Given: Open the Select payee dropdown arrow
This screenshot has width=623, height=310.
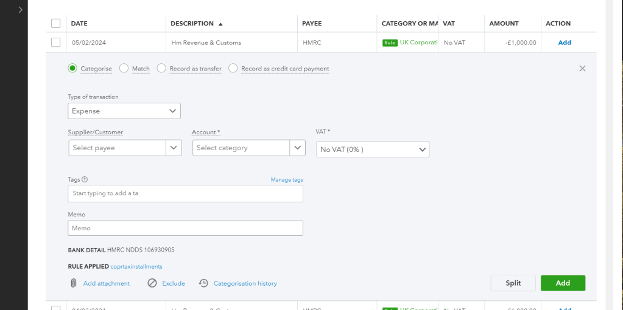Looking at the screenshot, I should tap(174, 148).
